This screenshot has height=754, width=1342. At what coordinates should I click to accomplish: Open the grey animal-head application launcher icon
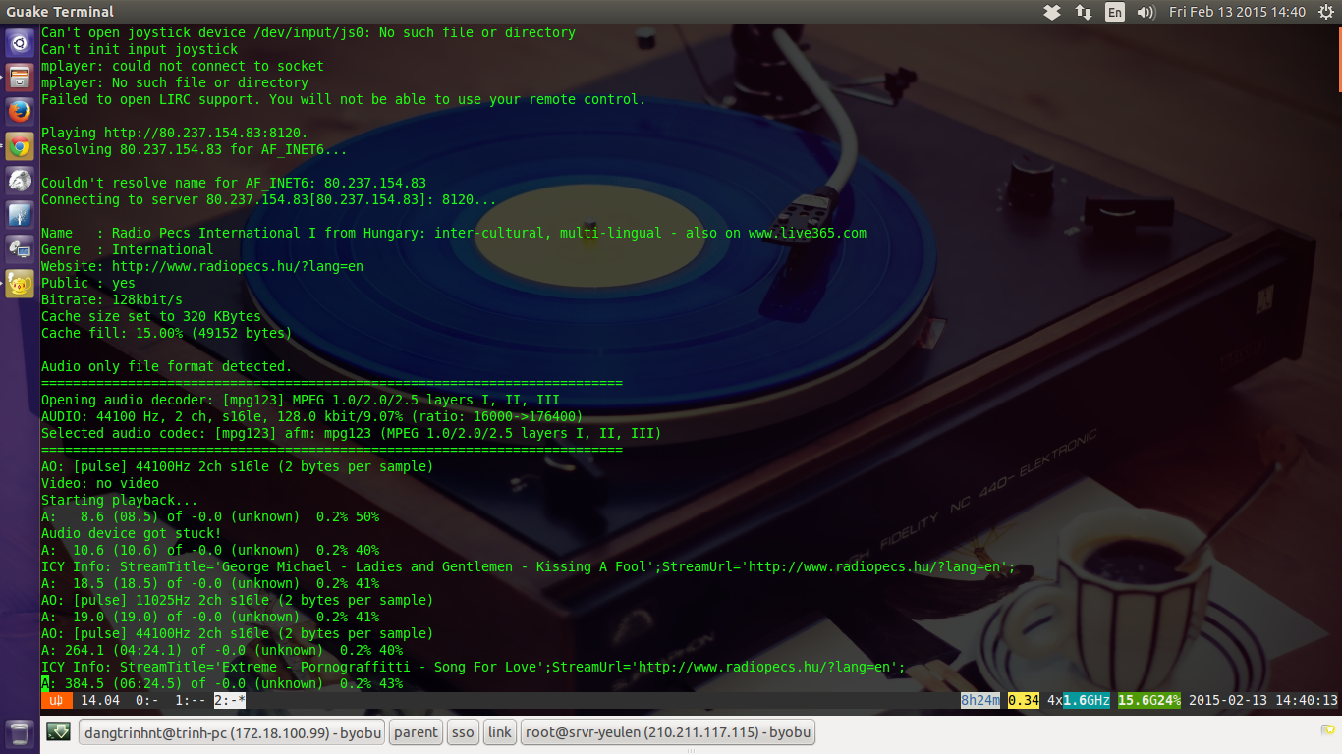tap(20, 181)
